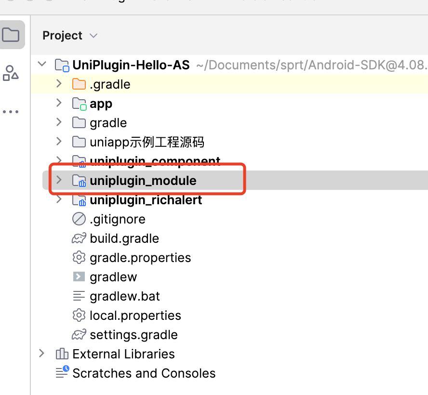Image resolution: width=428 pixels, height=395 pixels.
Task: Collapse the UniPlugin-Hello-AS root node
Action: (42, 65)
